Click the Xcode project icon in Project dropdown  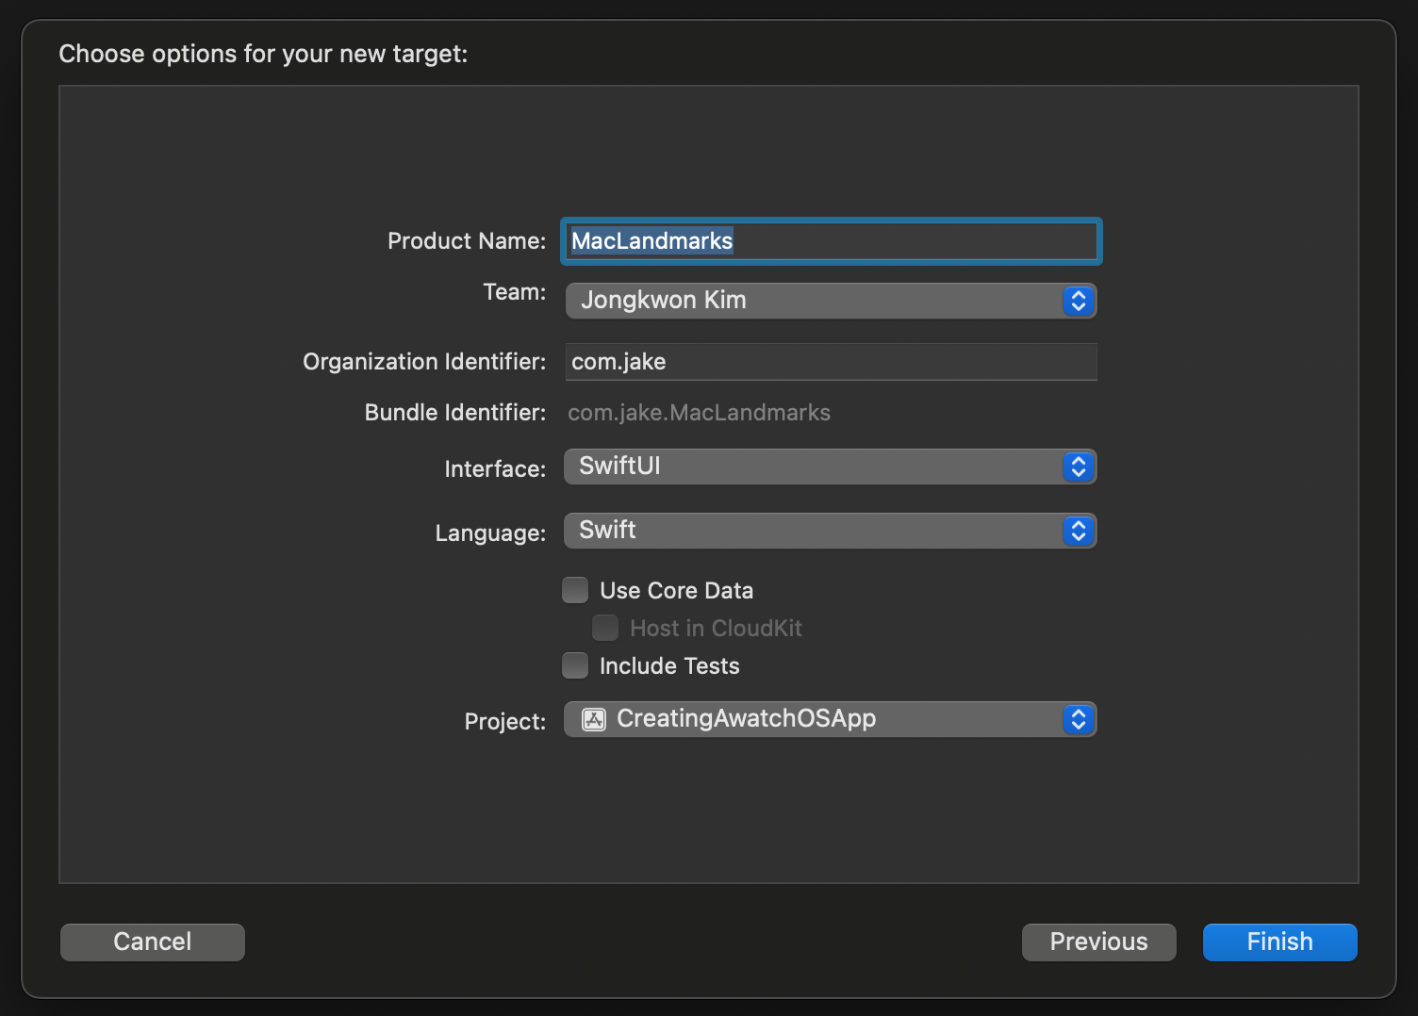pos(594,719)
